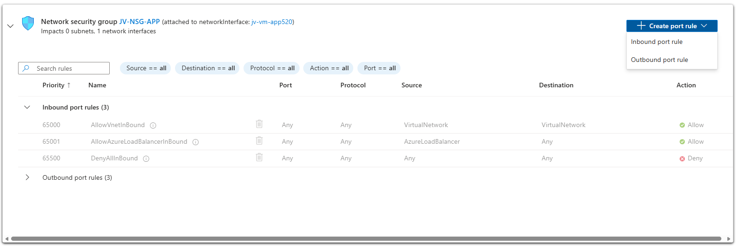
Task: Click the delete icon for DenyAllInBound
Action: click(x=259, y=157)
